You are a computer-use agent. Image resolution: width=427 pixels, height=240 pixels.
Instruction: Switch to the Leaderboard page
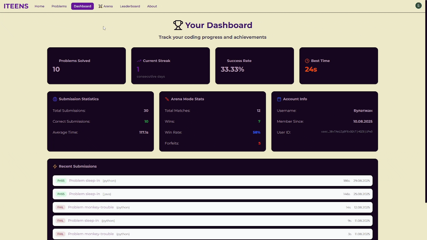coord(130,6)
